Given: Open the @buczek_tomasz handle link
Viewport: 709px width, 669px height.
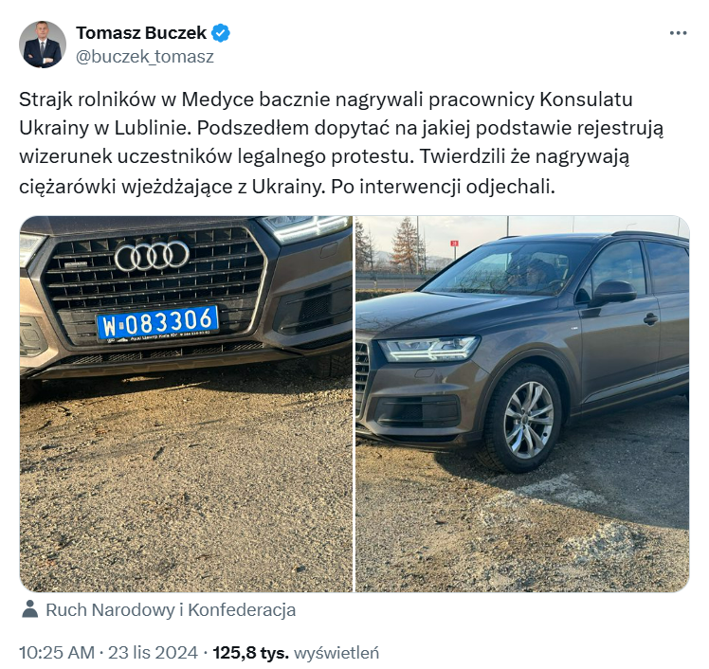Looking at the screenshot, I should 145,57.
